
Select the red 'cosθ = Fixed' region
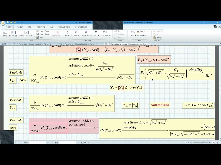pos(160,105)
